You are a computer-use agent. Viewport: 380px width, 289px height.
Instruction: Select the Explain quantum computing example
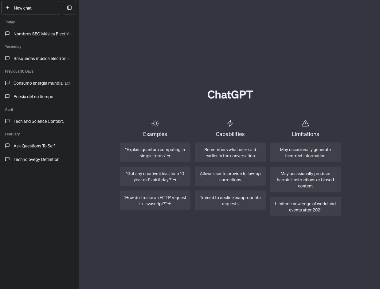[x=155, y=152]
